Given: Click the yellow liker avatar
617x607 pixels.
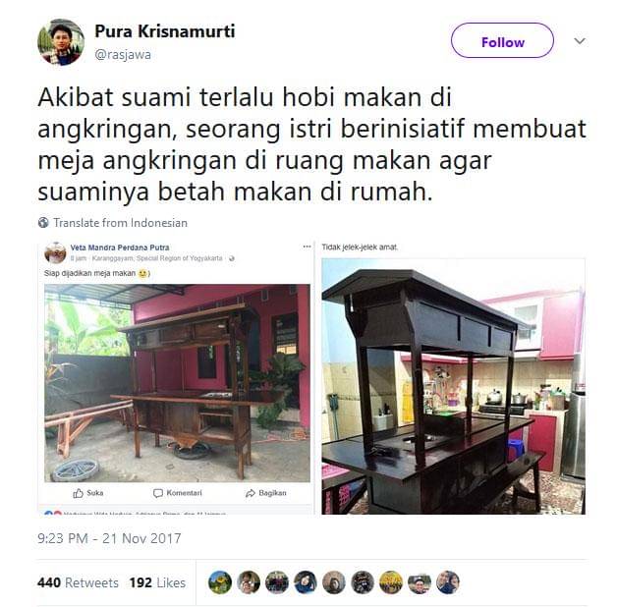Looking at the screenshot, I should (x=391, y=582).
